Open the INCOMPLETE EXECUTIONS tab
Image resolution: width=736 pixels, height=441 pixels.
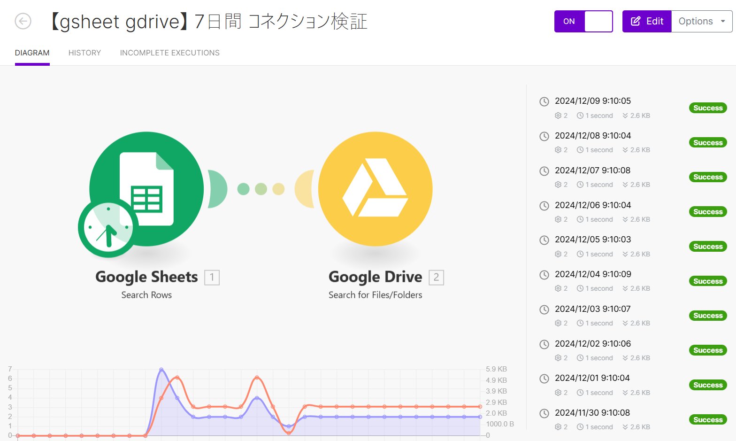[x=170, y=53]
